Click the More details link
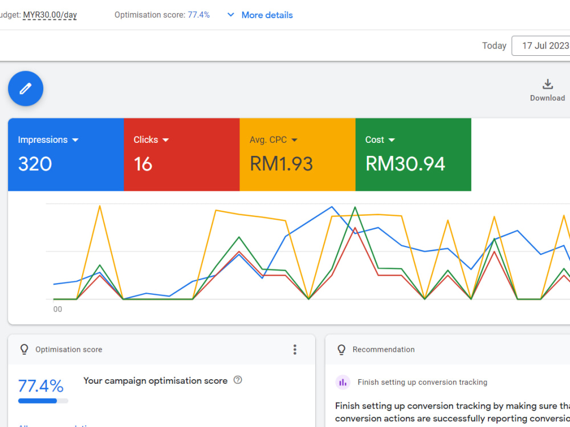The height and width of the screenshot is (427, 570). pos(267,15)
